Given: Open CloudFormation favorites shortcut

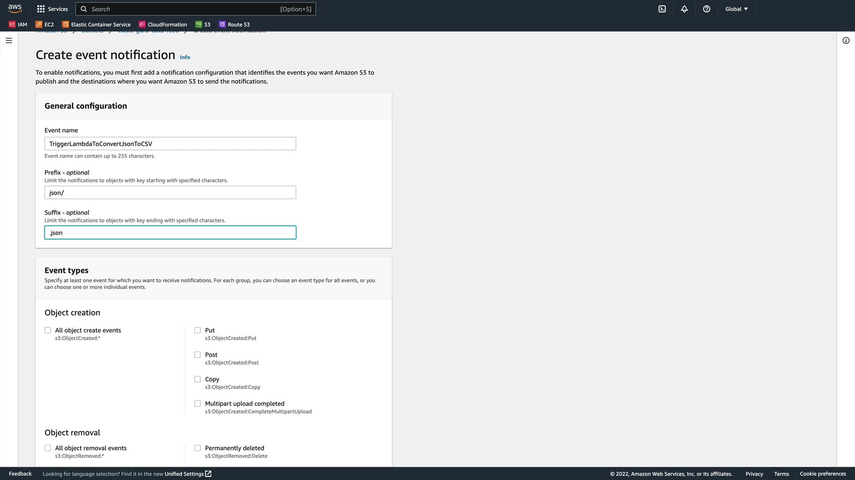Looking at the screenshot, I should (163, 24).
